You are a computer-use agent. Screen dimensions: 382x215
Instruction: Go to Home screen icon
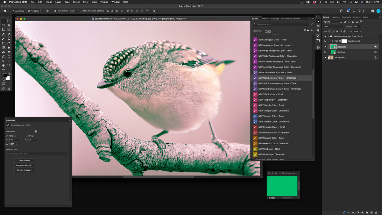[x=4, y=11]
